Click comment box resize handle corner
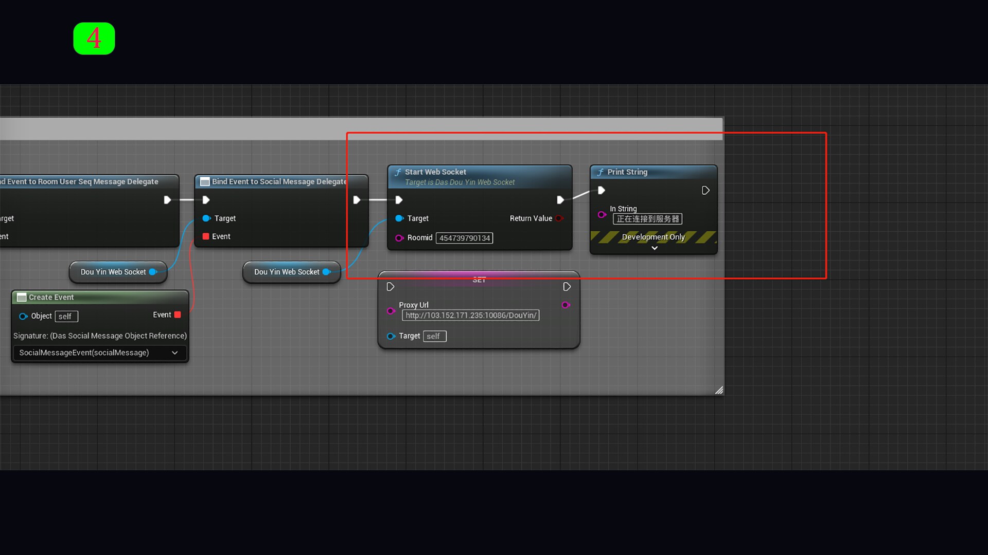Screen dimensions: 988x555 click(719, 391)
